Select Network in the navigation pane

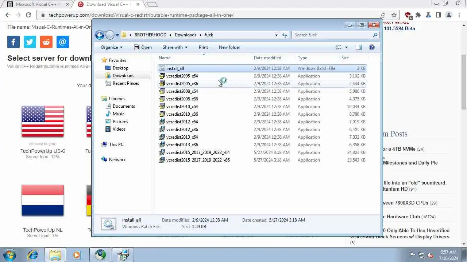(x=117, y=160)
